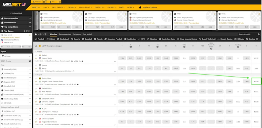Viewport: 262px width, 128px height.
Task: Open the iOS app QR code icon
Action: click(60, 2)
